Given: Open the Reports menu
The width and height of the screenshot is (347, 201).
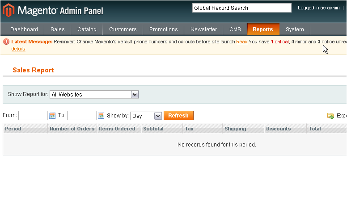Looking at the screenshot, I should click(x=263, y=29).
